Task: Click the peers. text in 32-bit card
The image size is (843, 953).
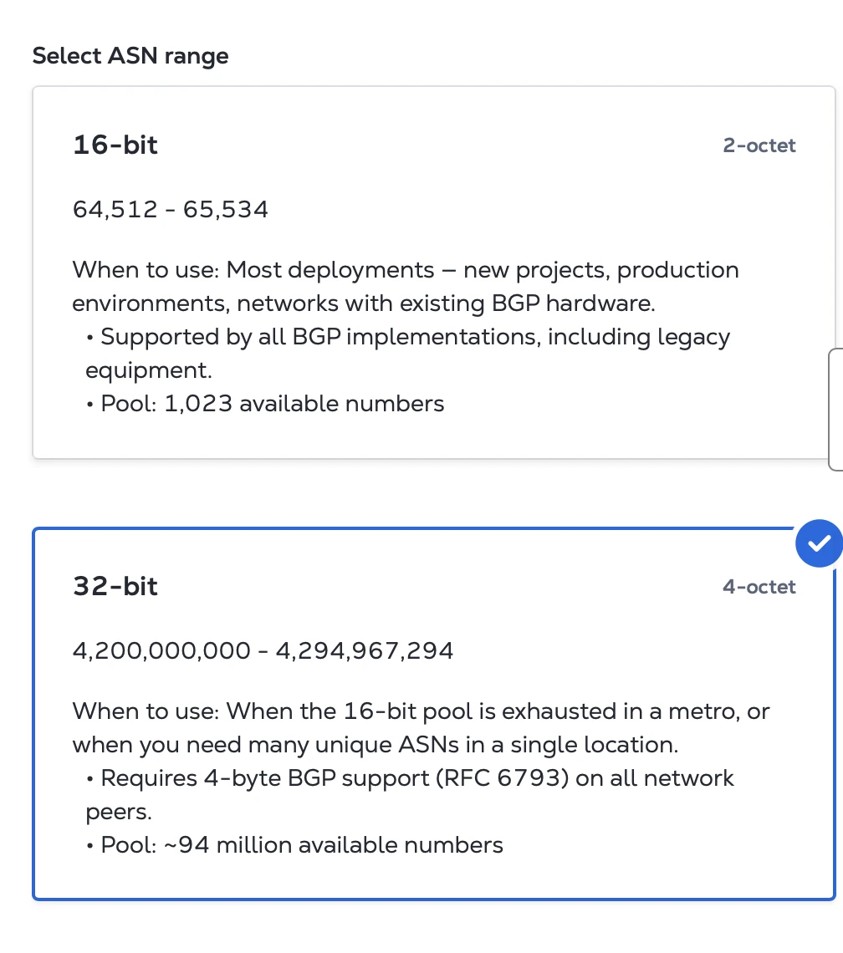Action: [x=119, y=812]
